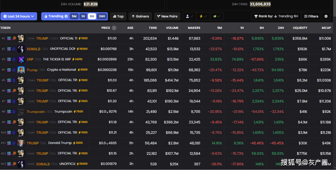Click the 74.89% value on XRP row
This screenshot has width=336, height=170.
238,59
